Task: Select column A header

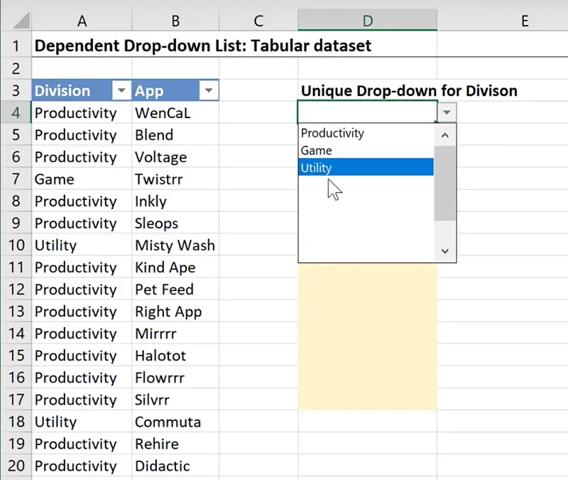Action: click(82, 21)
